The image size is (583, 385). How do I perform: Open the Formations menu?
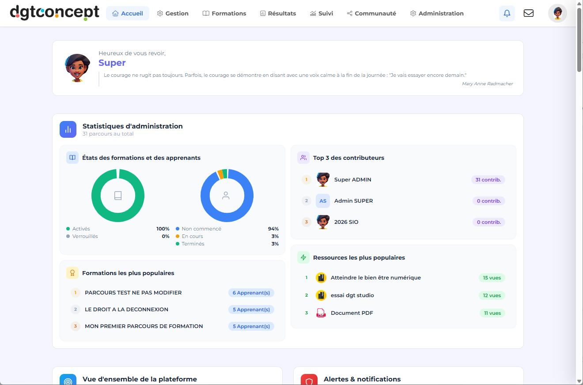coord(224,13)
